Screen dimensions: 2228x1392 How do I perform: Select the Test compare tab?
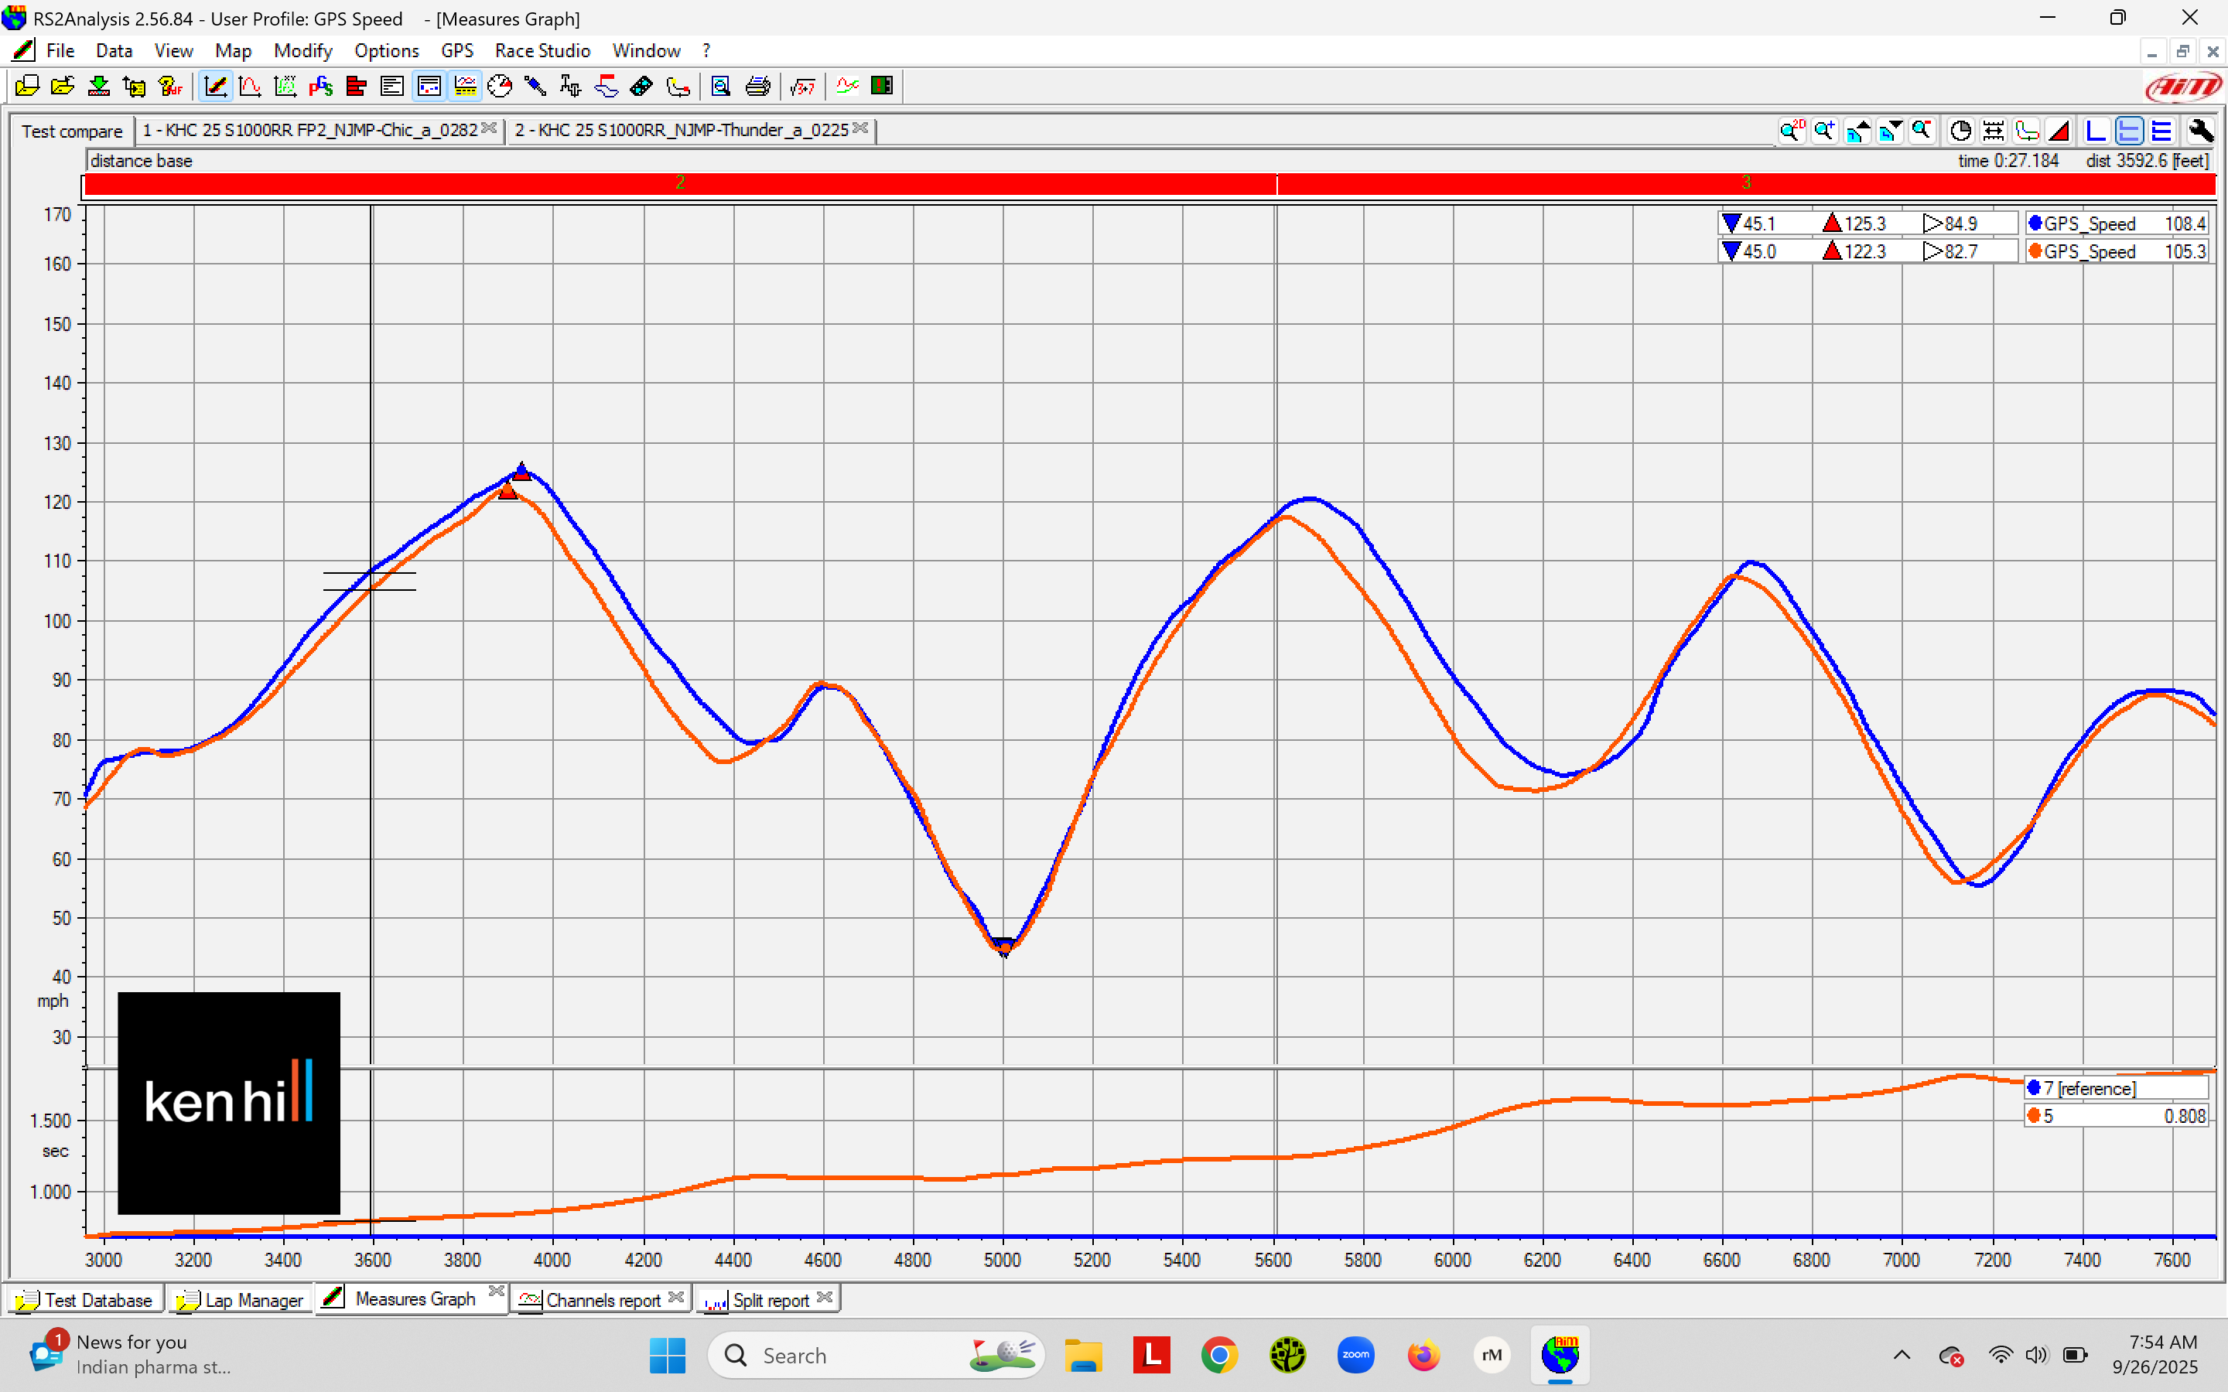click(72, 131)
